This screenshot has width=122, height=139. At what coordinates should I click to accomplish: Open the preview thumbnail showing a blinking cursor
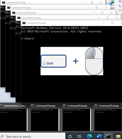108,120
